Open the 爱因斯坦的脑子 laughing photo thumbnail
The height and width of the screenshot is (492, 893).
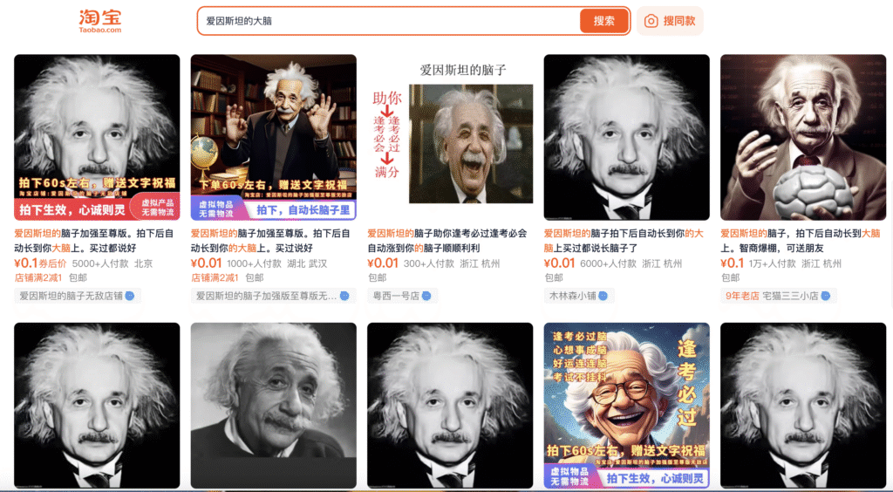point(471,143)
